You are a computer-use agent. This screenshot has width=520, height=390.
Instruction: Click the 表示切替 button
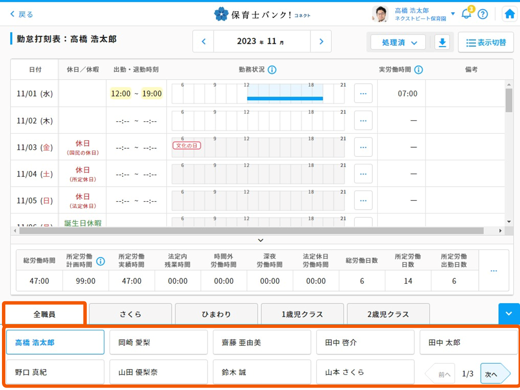(486, 42)
